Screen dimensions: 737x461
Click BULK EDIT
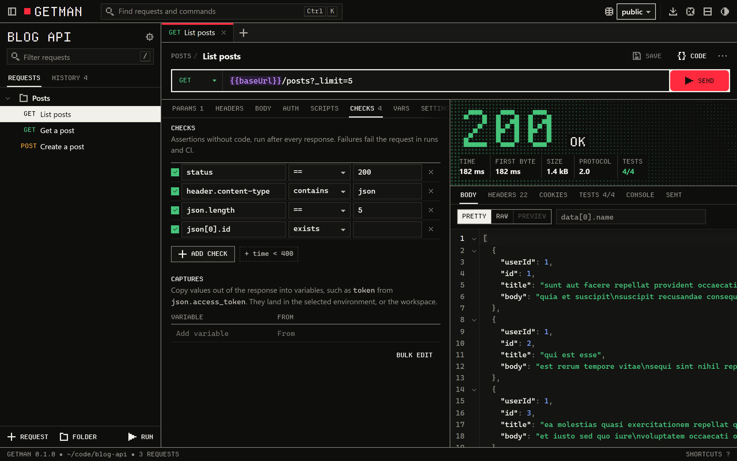point(414,355)
